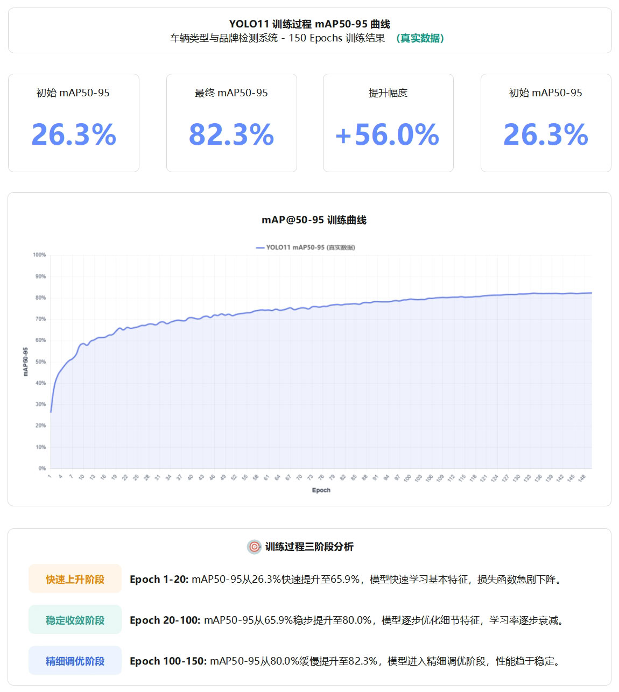The height and width of the screenshot is (692, 619).
Task: Select the 快速上升阶段 badge
Action: pyautogui.click(x=75, y=579)
